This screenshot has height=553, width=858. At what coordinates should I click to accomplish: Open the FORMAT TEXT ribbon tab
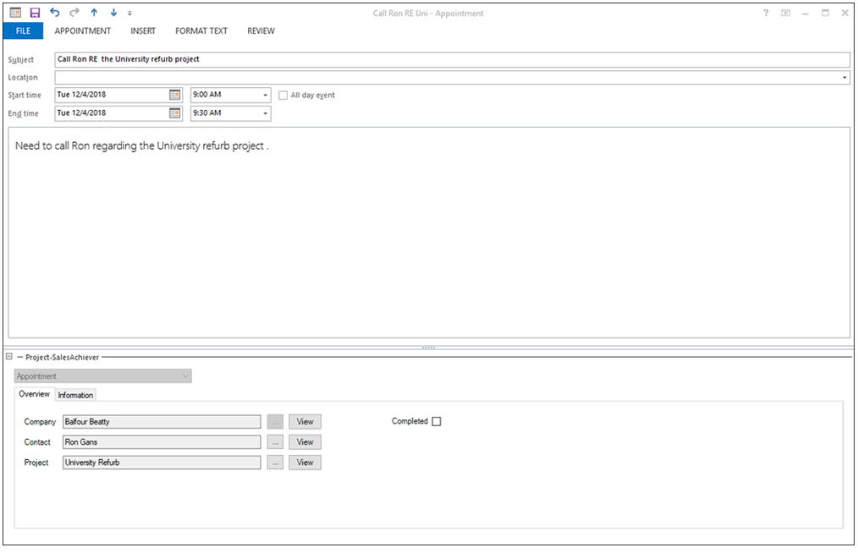pos(201,30)
